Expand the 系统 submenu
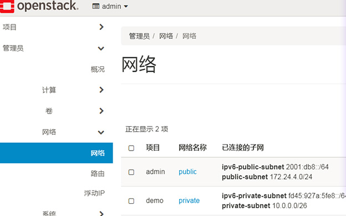The image size is (346, 216). pos(101,213)
